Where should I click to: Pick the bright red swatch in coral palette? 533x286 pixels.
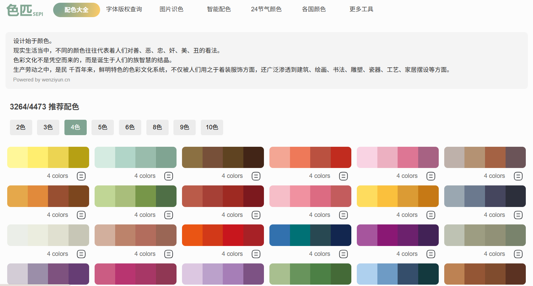(341, 157)
